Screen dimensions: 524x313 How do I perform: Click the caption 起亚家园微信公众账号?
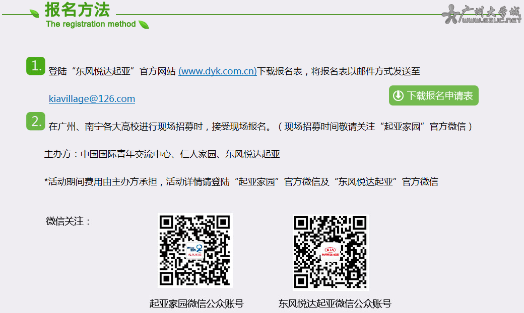[196, 303]
